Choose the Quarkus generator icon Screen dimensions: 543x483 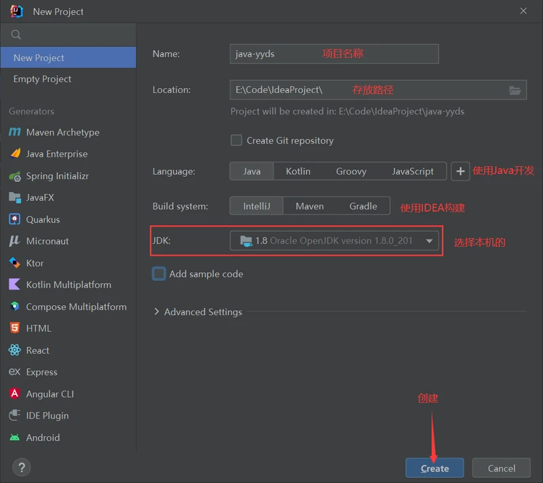point(14,219)
